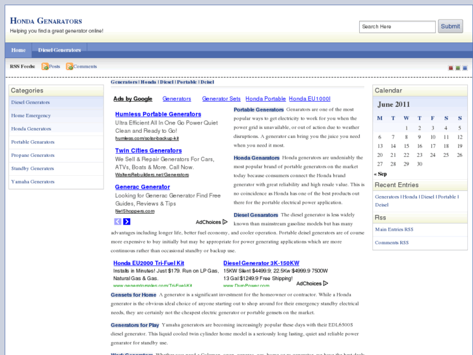Open Main Entries RSS link

pyautogui.click(x=394, y=229)
